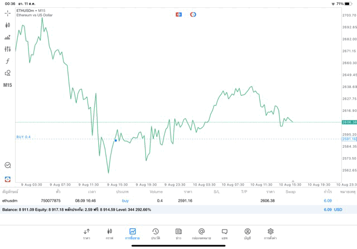Screen dimensions: 357x249
Task: Tap the function f indicator icon
Action: [x=7, y=61]
